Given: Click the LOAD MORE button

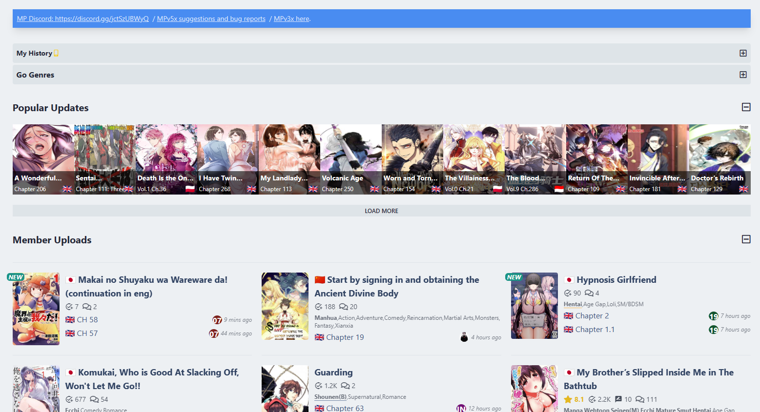Looking at the screenshot, I should 381,211.
